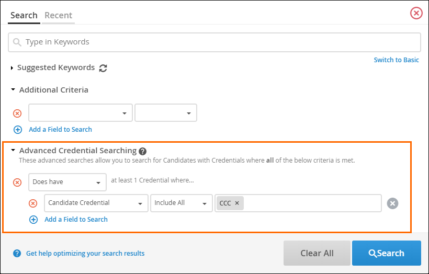Click the Switch to Basic link
429x274 pixels.
(396, 60)
